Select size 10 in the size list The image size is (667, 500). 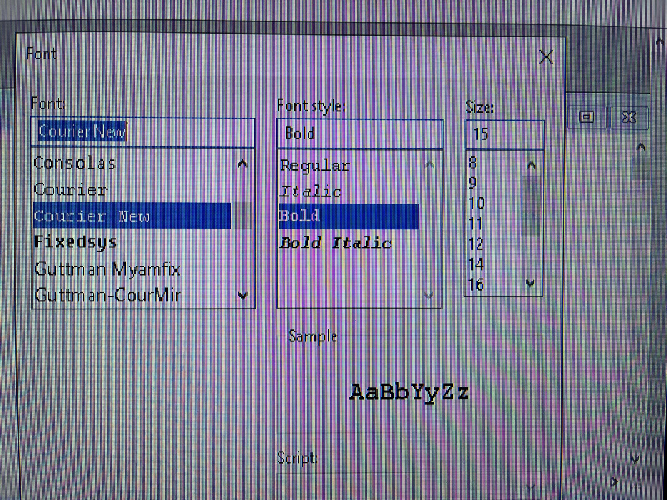point(493,204)
